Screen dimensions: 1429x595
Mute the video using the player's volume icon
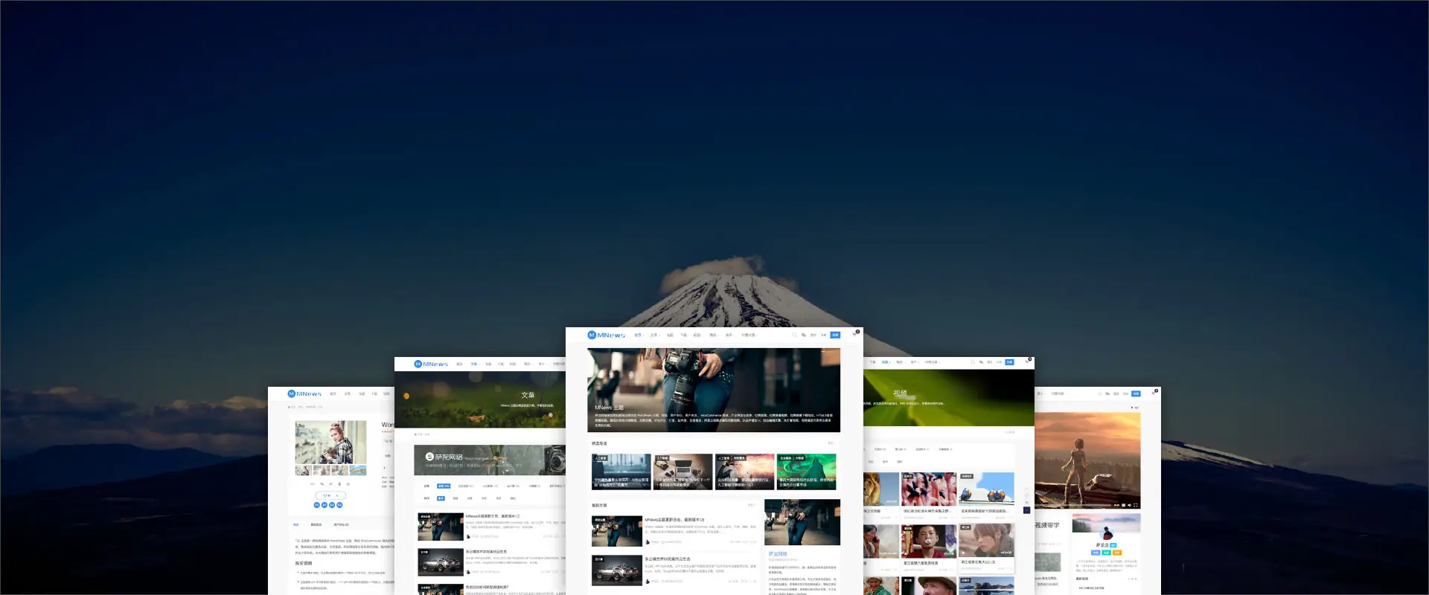[1129, 505]
